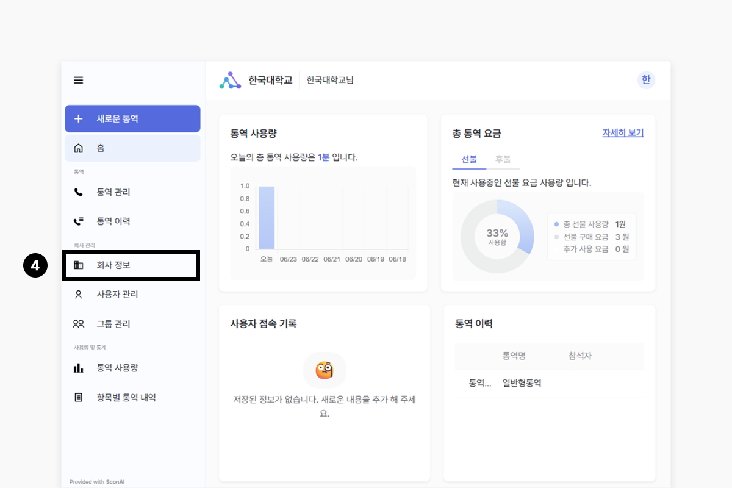Open 통역 관리 menu item
The image size is (732, 488).
132,192
